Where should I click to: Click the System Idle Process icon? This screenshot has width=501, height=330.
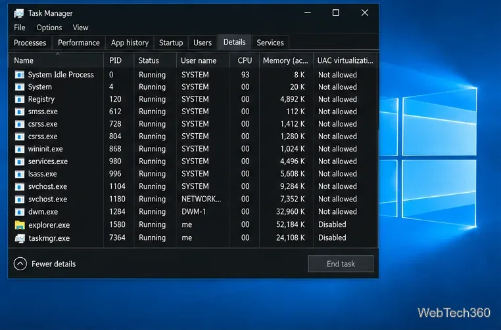tap(20, 75)
